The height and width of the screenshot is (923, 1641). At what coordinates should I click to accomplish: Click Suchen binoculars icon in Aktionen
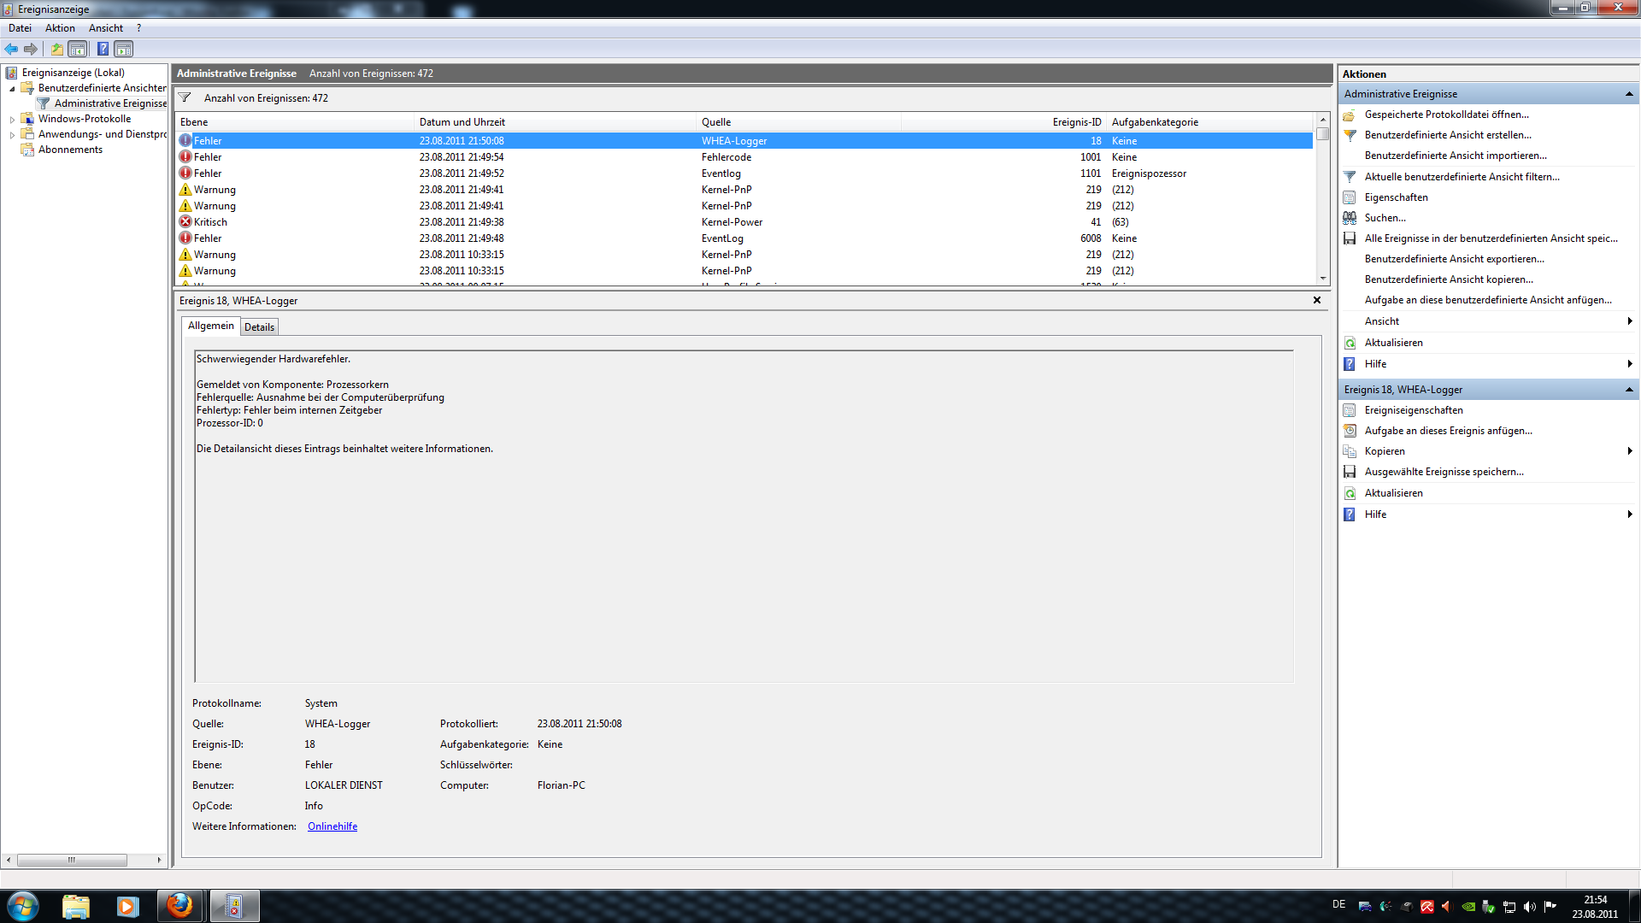pyautogui.click(x=1350, y=218)
